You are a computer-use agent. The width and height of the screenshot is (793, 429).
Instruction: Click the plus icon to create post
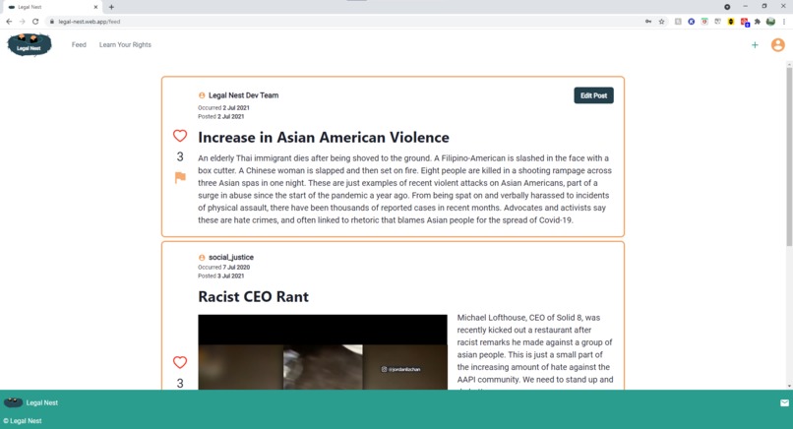[755, 45]
